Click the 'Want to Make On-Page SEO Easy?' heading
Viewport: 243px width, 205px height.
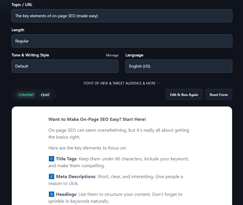click(97, 119)
